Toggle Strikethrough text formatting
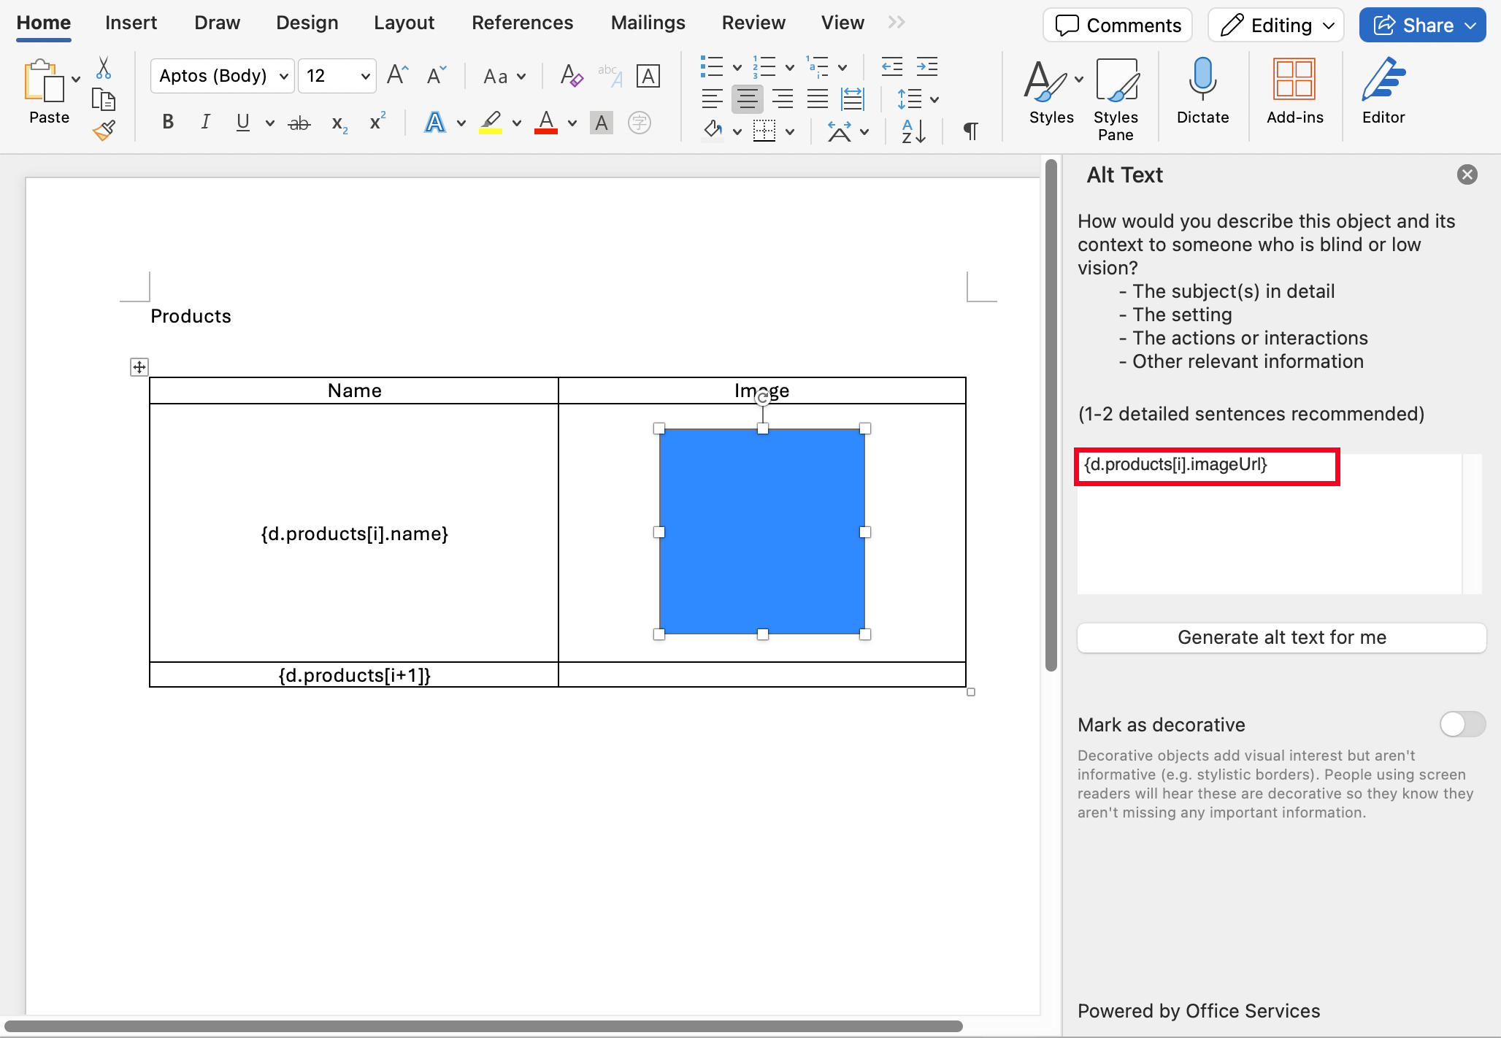This screenshot has width=1501, height=1038. 299,123
